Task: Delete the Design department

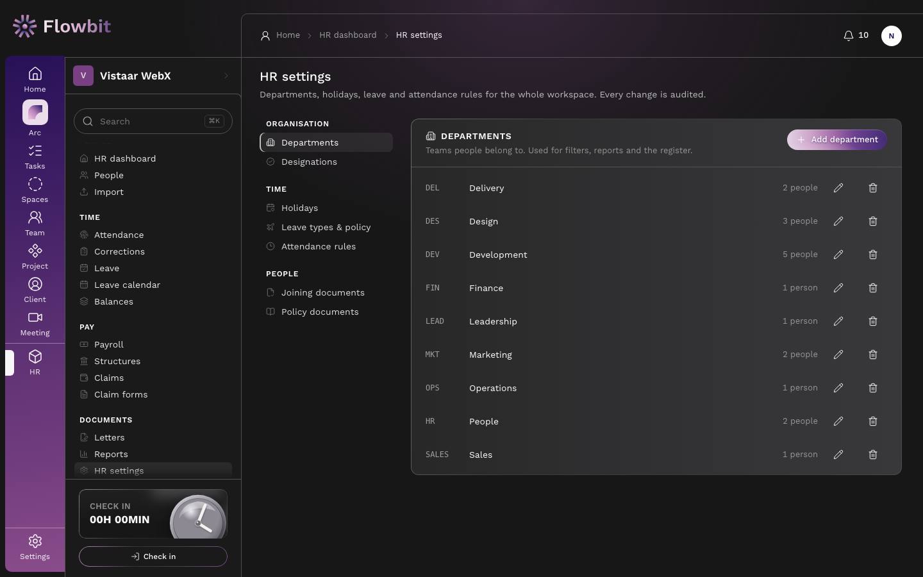Action: [x=873, y=221]
